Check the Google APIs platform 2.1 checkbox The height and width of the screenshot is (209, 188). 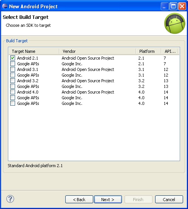(x=13, y=64)
